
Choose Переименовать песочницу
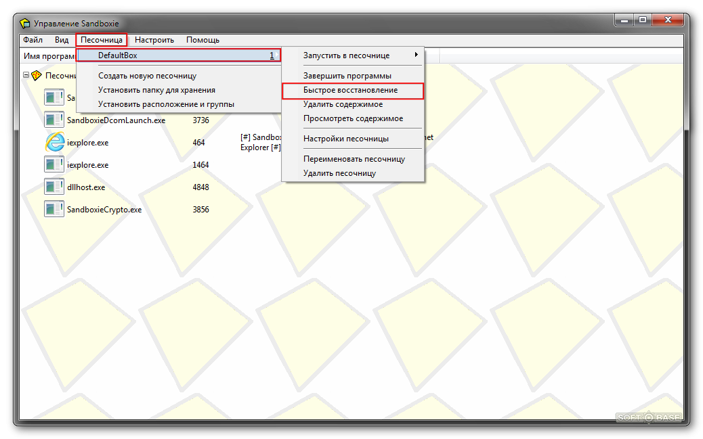tap(353, 159)
